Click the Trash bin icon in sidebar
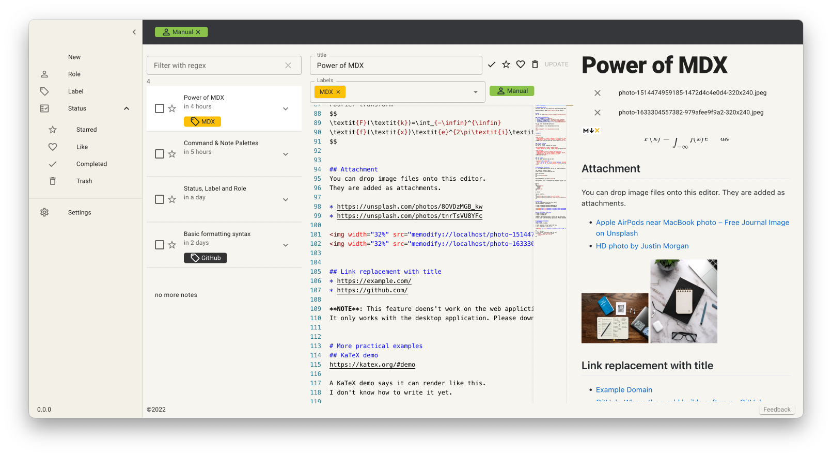The image size is (832, 456). click(x=53, y=181)
